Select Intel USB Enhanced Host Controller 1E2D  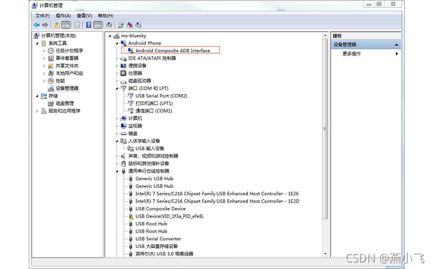coord(217,201)
